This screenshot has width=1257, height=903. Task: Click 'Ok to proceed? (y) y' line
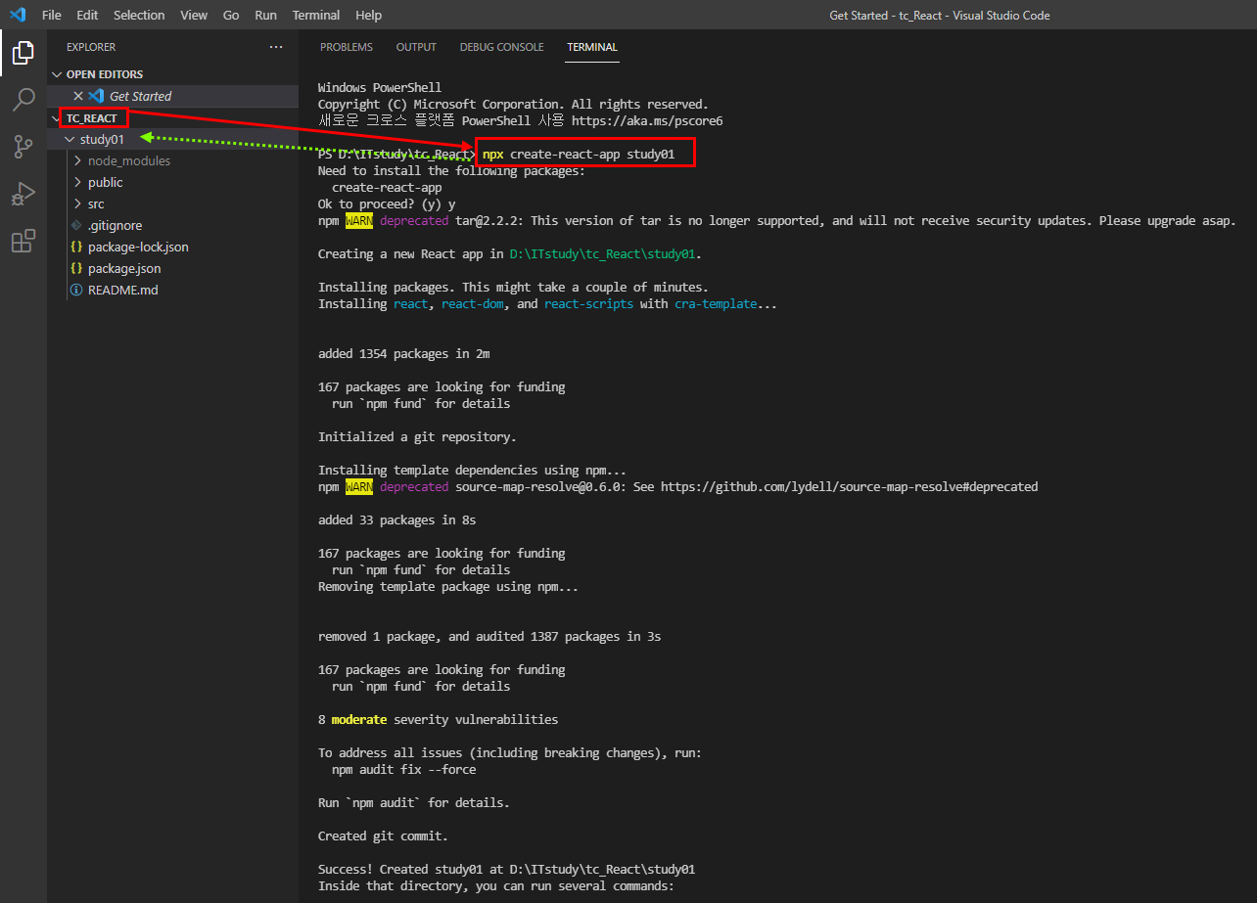[387, 204]
